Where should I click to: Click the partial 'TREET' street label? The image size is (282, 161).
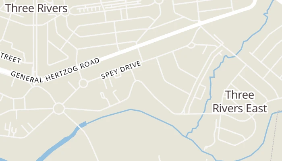click(11, 58)
